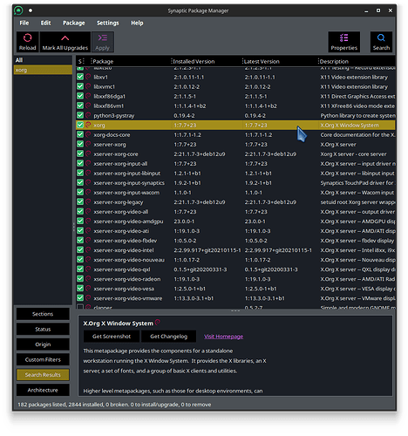Viewport: 408px width, 436px height.
Task: Open the File menu
Action: point(24,23)
